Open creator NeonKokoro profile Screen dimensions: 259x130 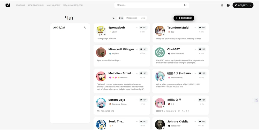175,78
